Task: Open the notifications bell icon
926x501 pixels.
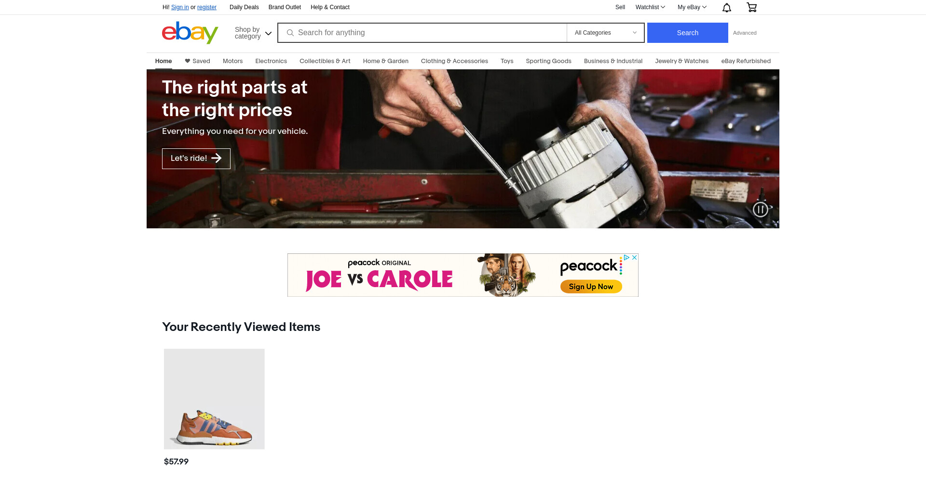Action: click(727, 7)
